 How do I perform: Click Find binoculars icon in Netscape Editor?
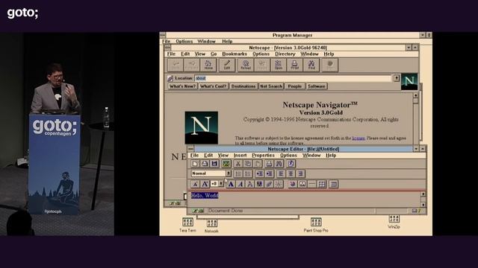point(279,164)
